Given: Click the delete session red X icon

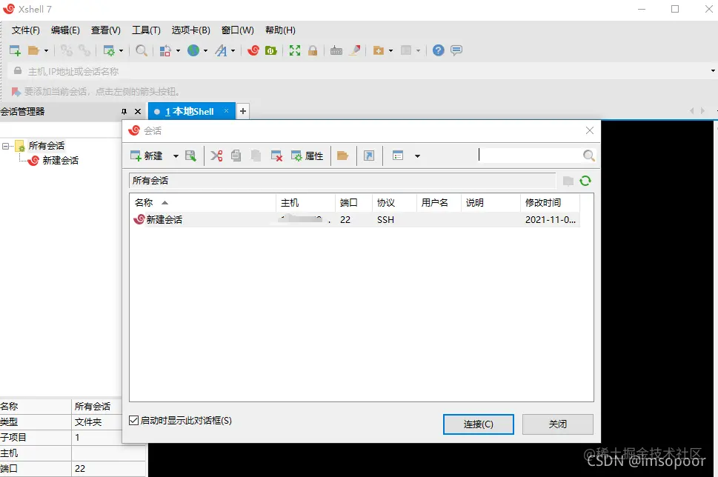Looking at the screenshot, I should [x=276, y=156].
